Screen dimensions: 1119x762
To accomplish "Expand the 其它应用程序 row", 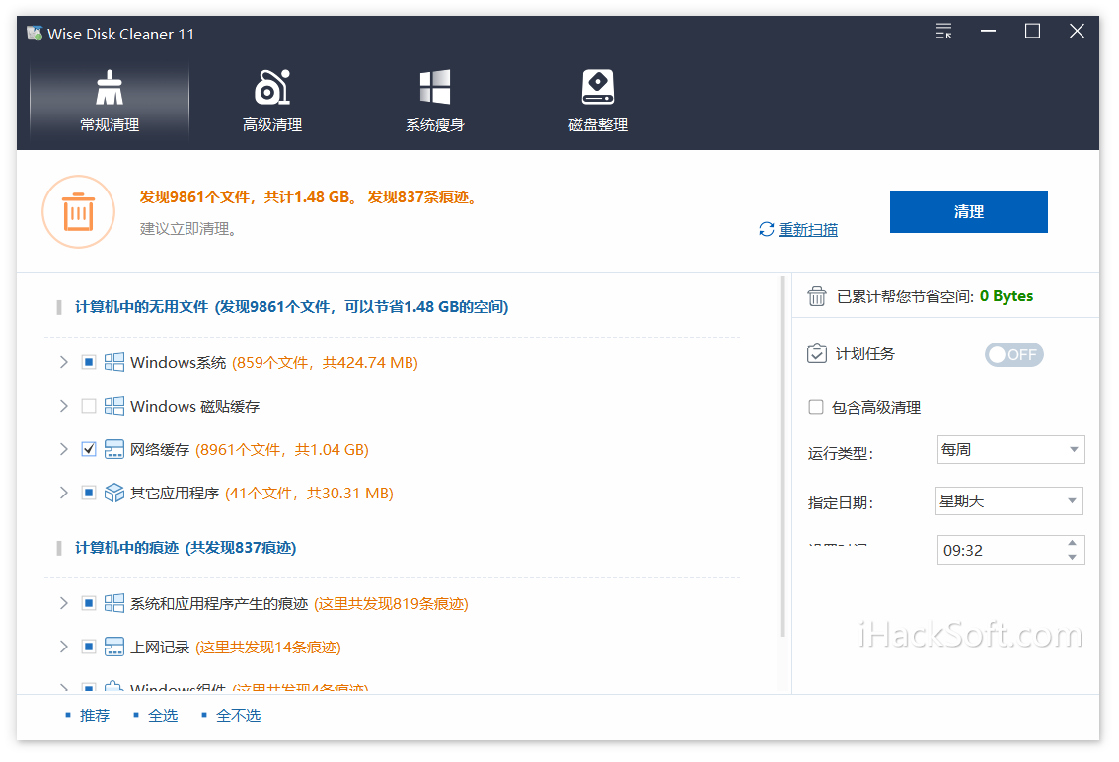I will click(63, 493).
